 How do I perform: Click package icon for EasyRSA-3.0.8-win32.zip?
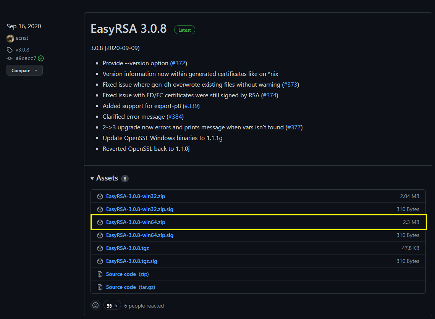(100, 197)
